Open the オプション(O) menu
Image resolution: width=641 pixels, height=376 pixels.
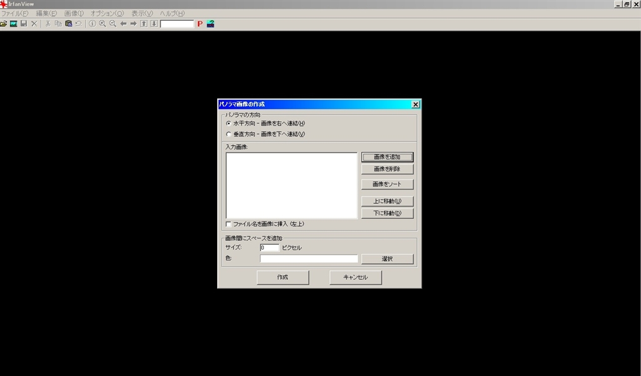(107, 14)
